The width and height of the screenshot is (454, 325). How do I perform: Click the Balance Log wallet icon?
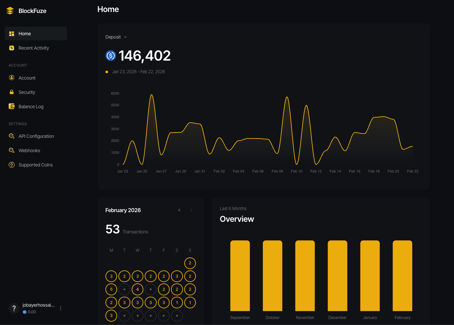click(12, 107)
